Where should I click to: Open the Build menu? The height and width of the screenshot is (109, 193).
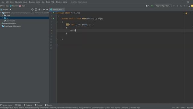[38, 2]
